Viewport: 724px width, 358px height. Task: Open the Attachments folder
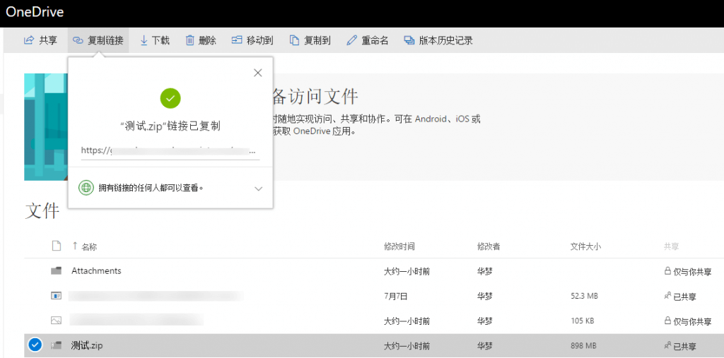(96, 271)
